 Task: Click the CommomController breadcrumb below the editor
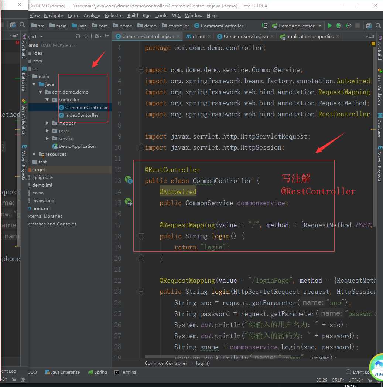coord(166,363)
